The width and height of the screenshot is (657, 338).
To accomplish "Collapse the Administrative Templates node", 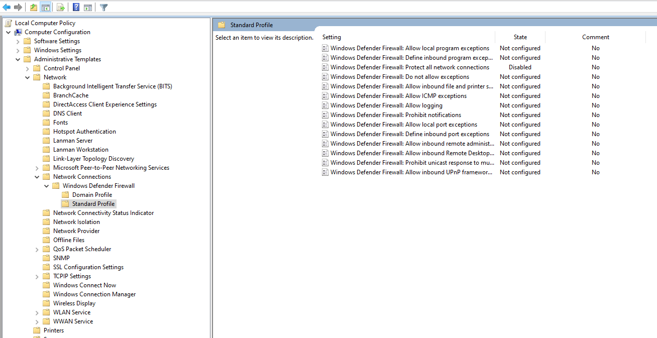I will (18, 59).
